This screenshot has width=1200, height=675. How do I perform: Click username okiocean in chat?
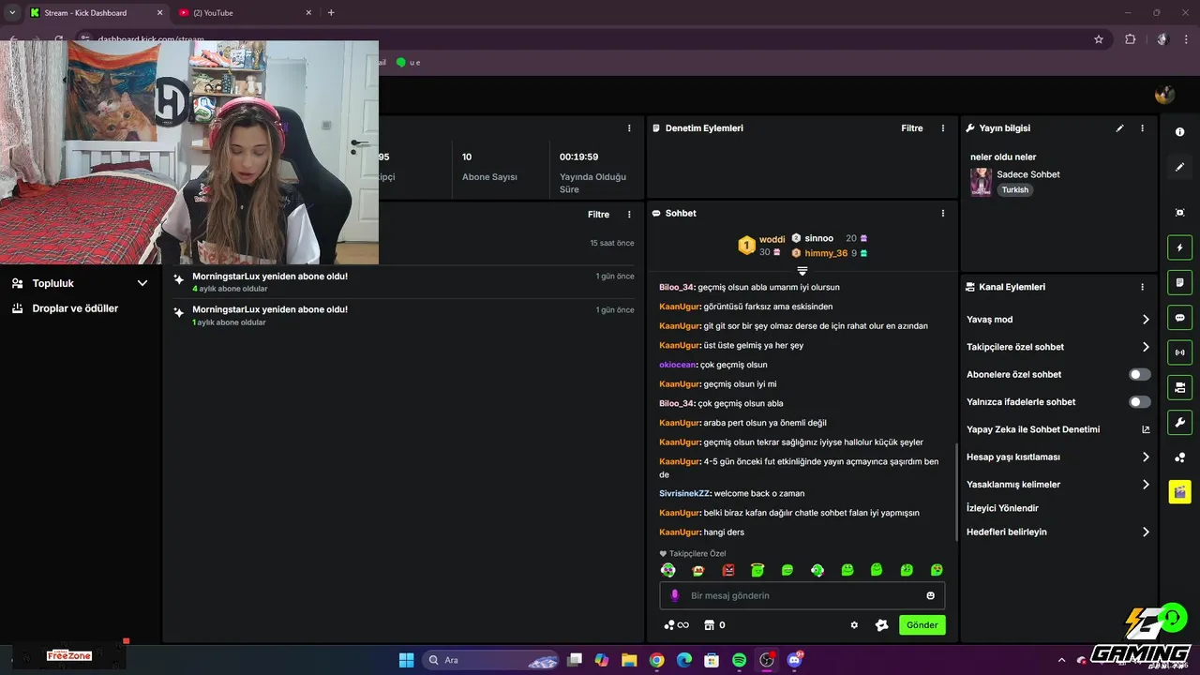click(x=678, y=365)
